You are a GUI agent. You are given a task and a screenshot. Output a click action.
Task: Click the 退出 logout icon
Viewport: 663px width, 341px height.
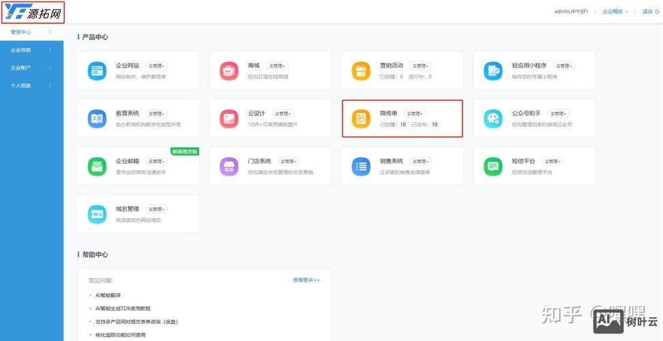click(x=657, y=12)
